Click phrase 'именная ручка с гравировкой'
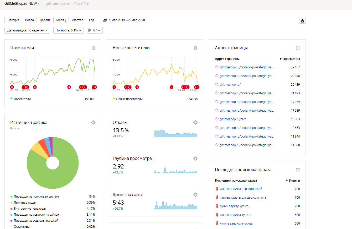 tap(241, 189)
